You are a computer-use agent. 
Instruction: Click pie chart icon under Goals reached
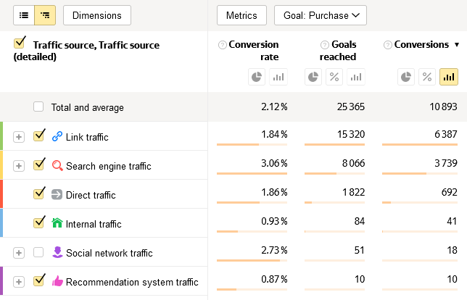tap(313, 76)
